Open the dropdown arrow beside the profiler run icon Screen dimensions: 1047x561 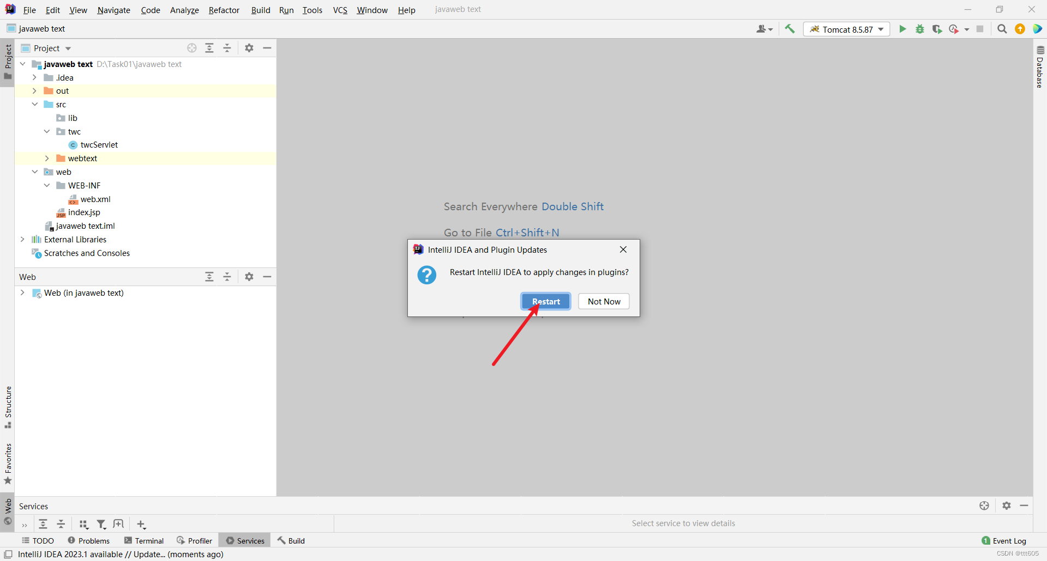coord(967,29)
